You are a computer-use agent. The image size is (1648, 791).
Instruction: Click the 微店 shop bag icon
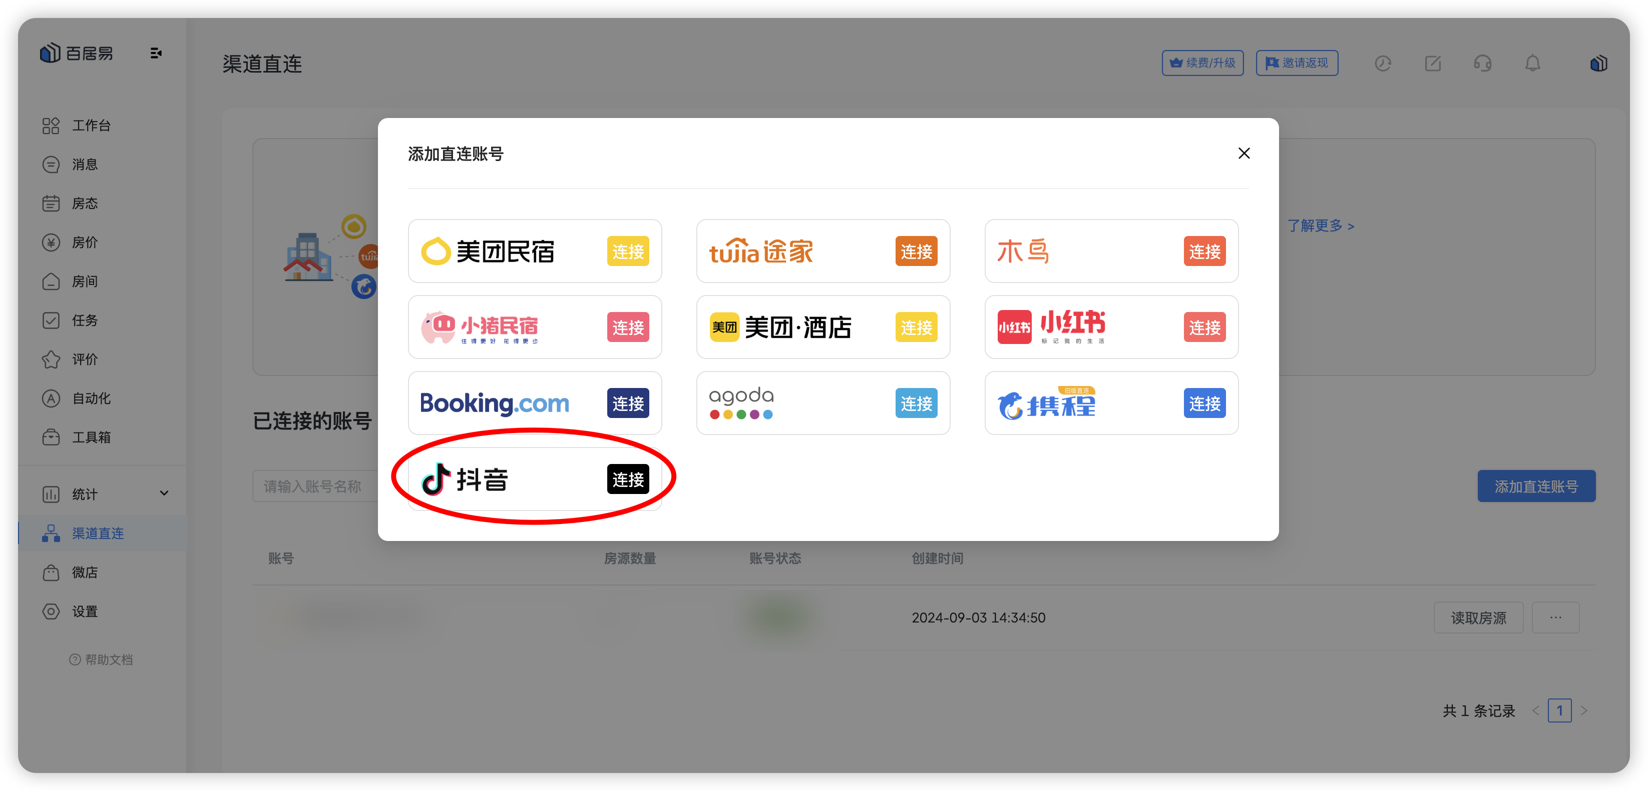(51, 572)
